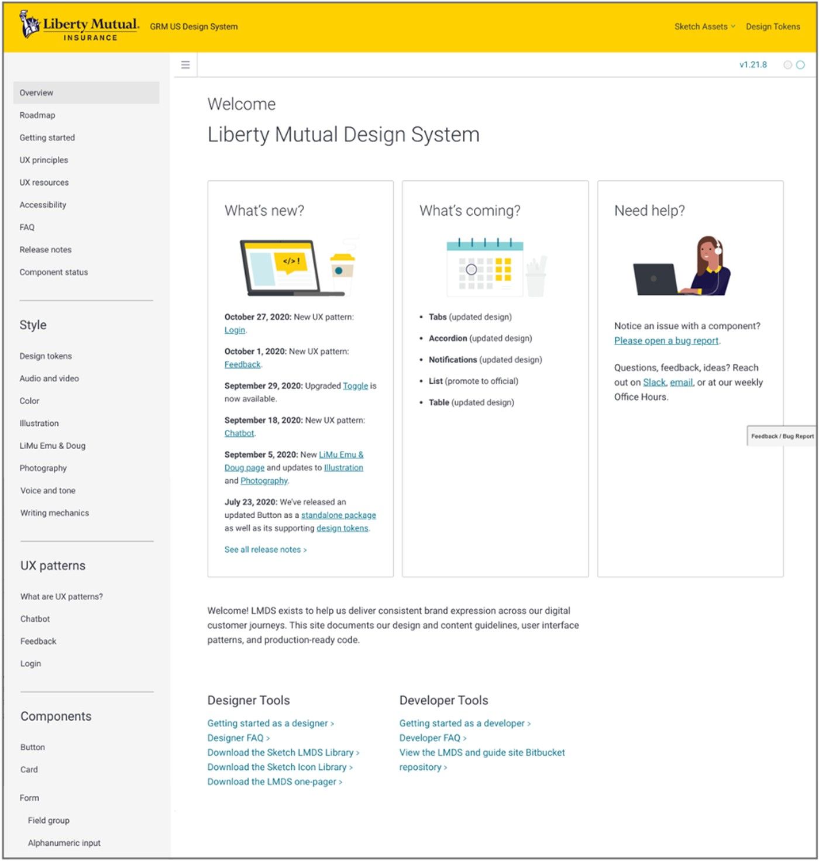Open the Chatbot link dated September 18
The image size is (819, 861).
click(239, 433)
